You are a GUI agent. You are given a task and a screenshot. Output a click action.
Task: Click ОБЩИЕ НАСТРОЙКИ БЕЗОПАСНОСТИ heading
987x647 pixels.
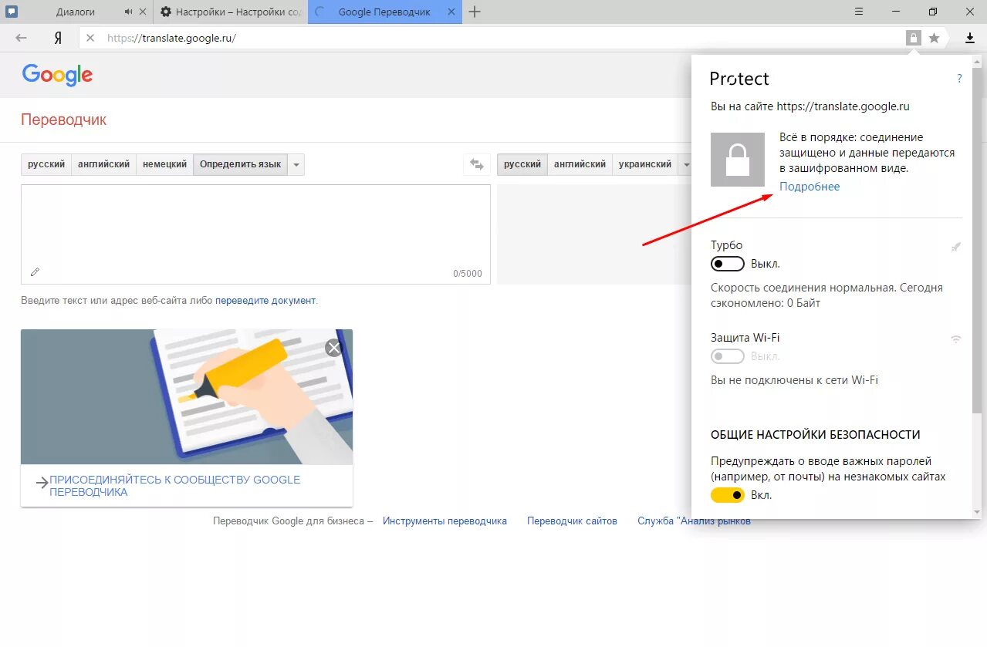point(816,435)
